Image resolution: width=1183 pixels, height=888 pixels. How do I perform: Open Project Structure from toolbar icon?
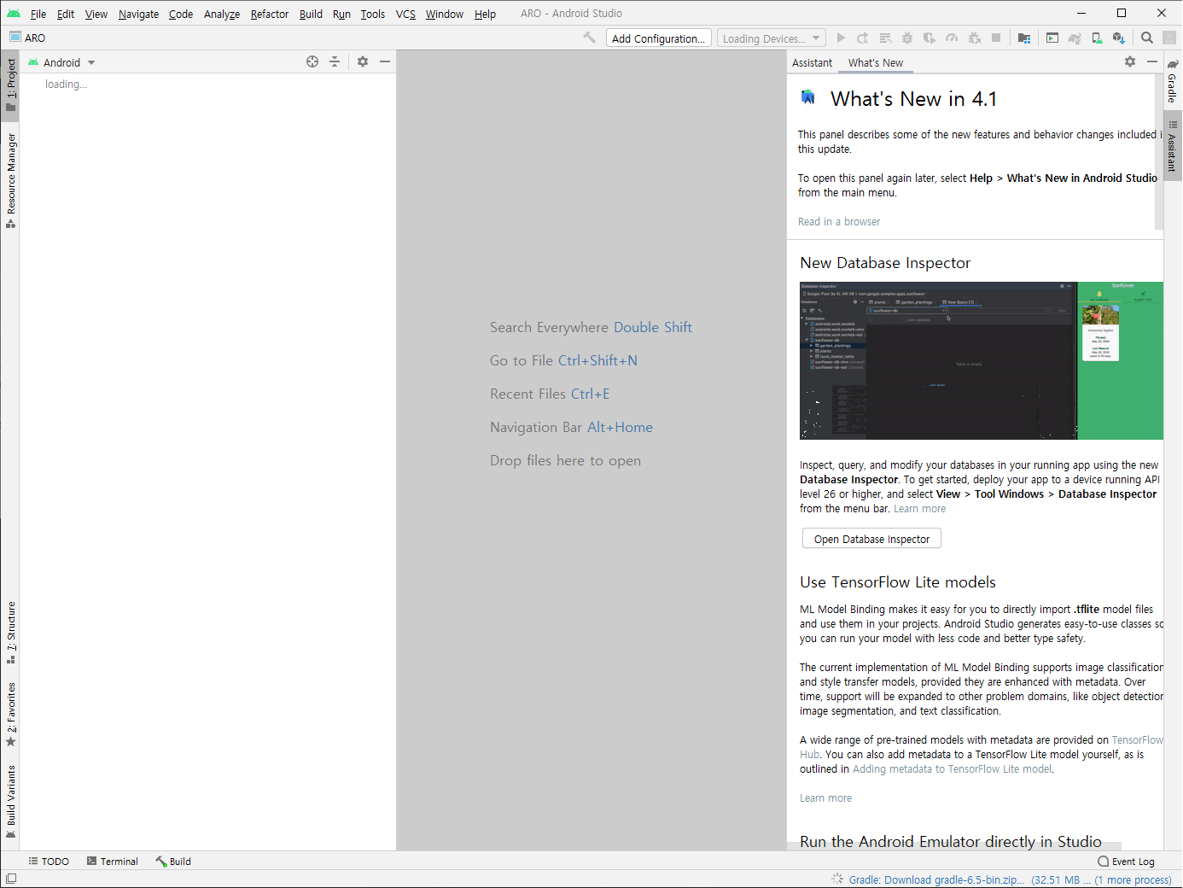[x=1024, y=38]
